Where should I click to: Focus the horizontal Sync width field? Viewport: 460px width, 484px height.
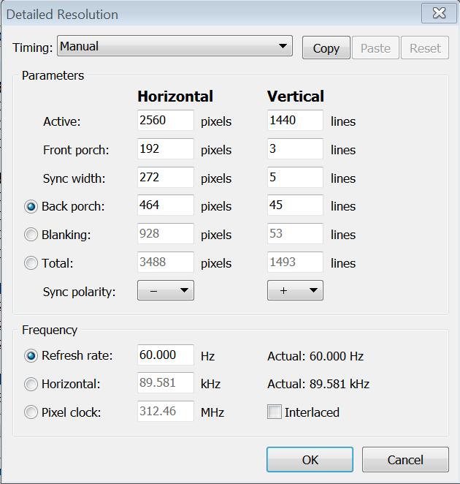pos(165,178)
